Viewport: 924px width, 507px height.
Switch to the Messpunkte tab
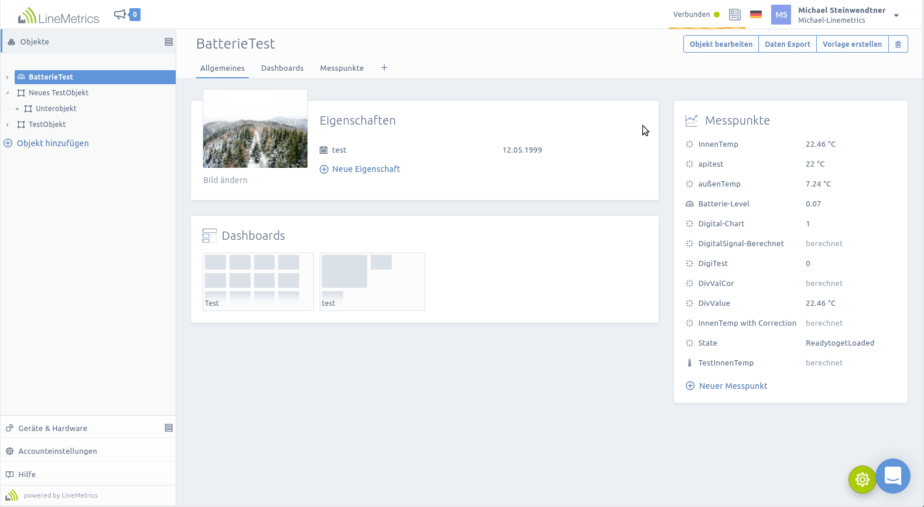click(341, 68)
